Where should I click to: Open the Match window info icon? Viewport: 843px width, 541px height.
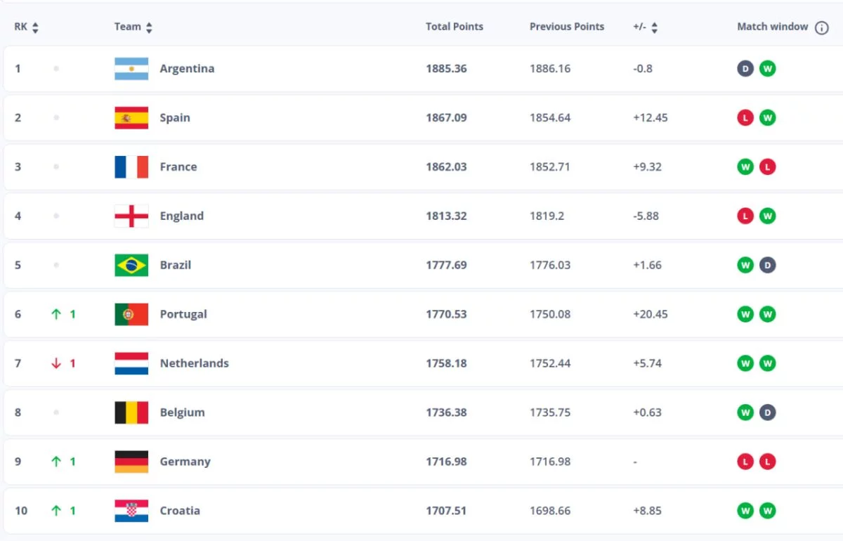821,27
